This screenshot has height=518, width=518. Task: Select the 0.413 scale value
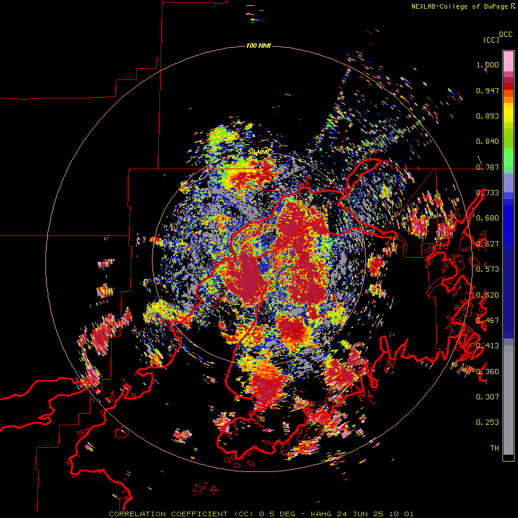[x=487, y=346]
